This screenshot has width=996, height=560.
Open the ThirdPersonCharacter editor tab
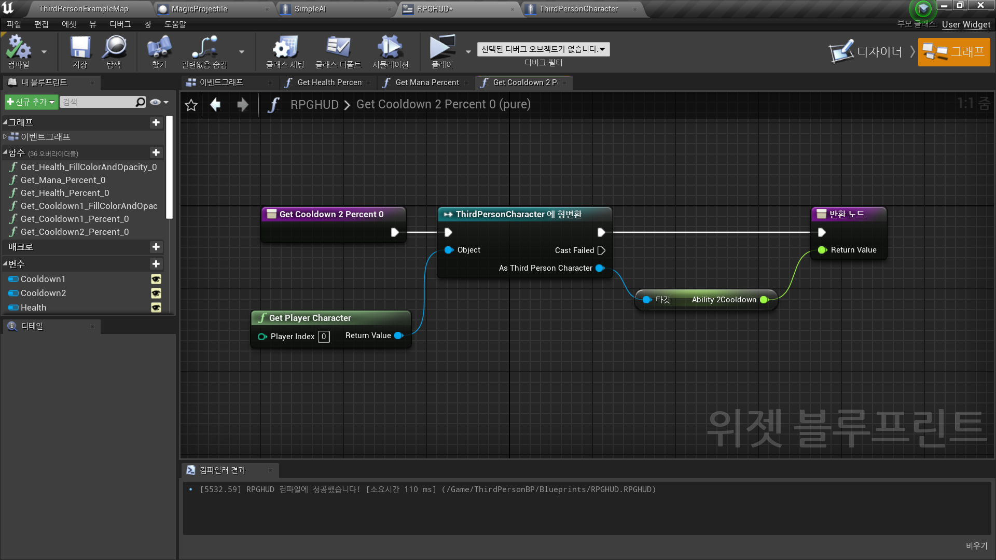coord(578,9)
